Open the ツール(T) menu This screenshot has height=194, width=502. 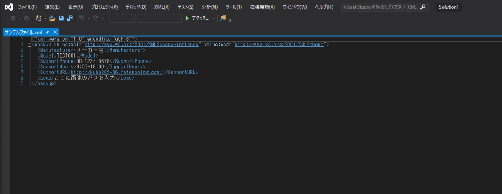pos(233,7)
